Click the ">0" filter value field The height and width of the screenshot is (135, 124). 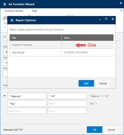click(x=67, y=96)
